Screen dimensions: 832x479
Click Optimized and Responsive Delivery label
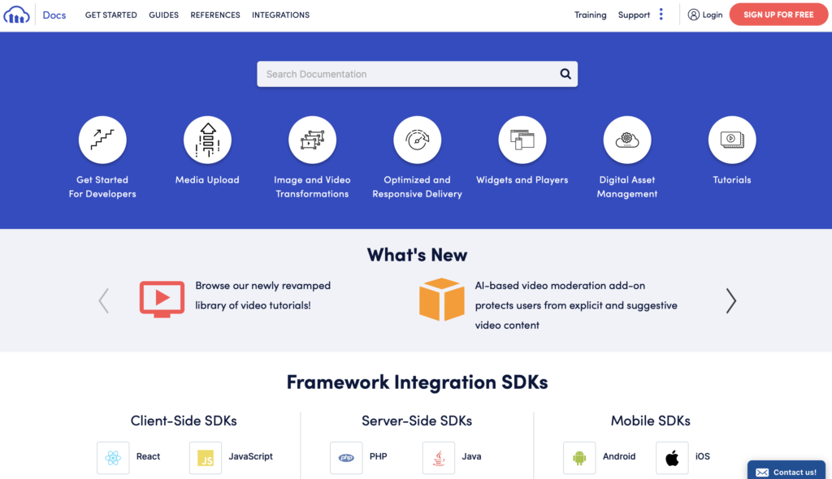tap(417, 187)
